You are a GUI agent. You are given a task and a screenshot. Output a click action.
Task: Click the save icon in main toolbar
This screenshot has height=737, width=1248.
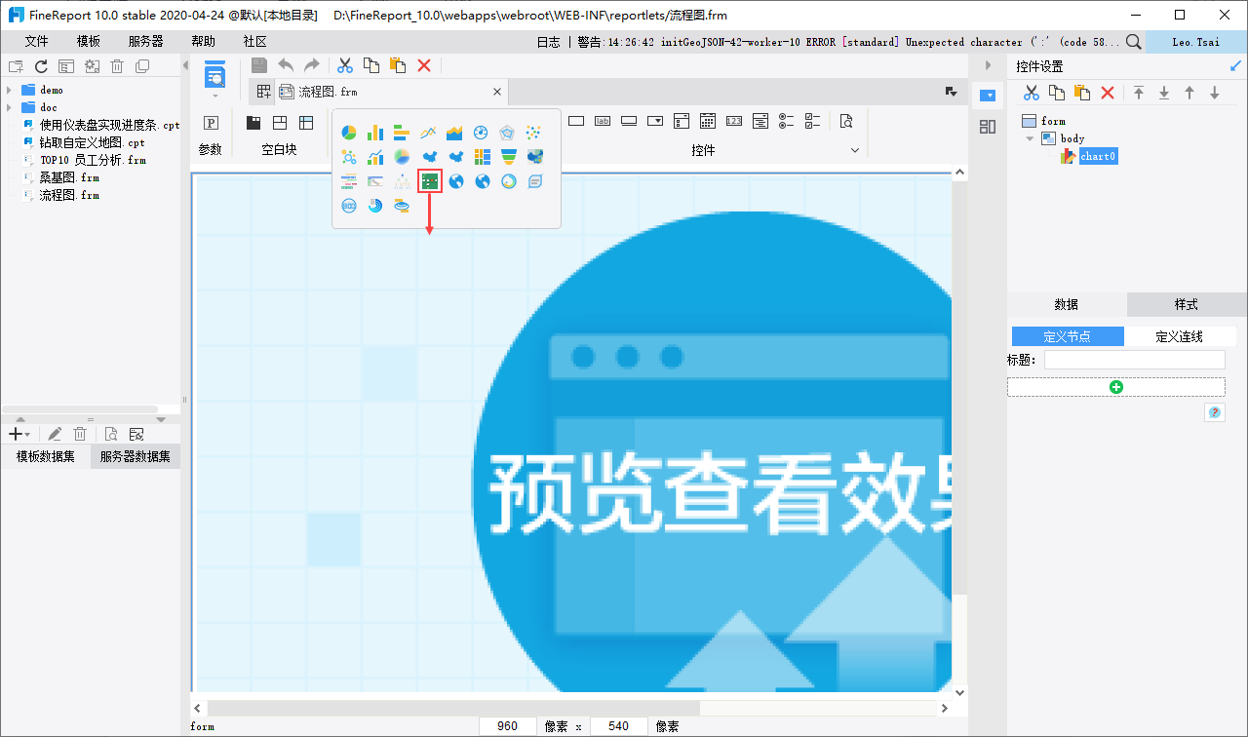259,65
